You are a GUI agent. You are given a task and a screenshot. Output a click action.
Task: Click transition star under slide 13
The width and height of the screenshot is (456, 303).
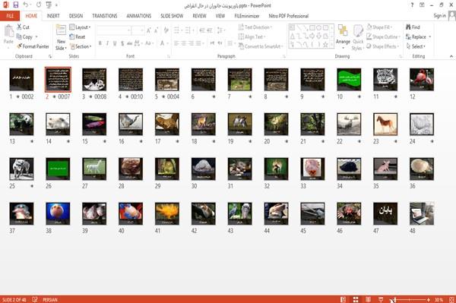(x=32, y=141)
